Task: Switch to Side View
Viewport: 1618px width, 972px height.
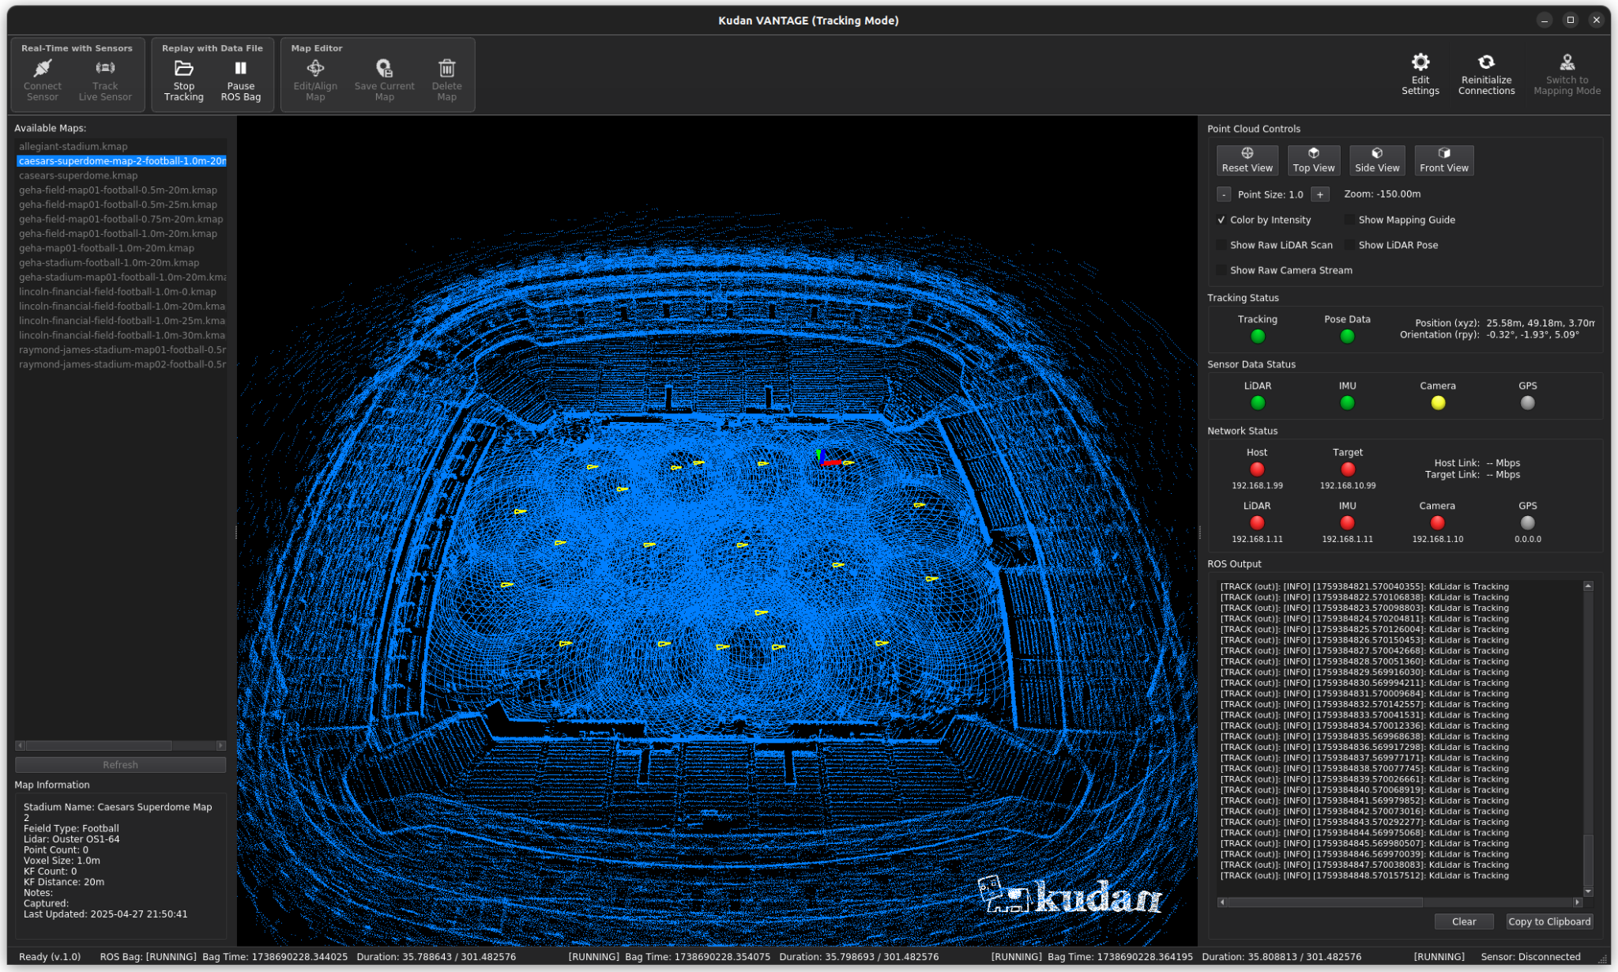Action: pos(1376,160)
